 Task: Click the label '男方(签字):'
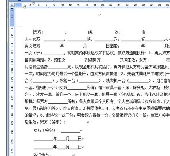[53, 122]
